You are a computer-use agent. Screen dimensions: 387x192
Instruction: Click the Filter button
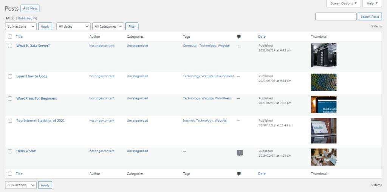132,26
